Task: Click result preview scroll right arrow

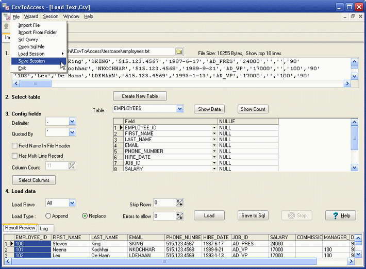Action: [351, 261]
